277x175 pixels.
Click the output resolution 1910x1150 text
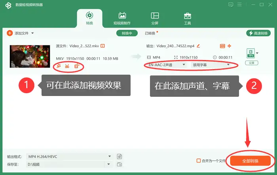tap(188, 57)
